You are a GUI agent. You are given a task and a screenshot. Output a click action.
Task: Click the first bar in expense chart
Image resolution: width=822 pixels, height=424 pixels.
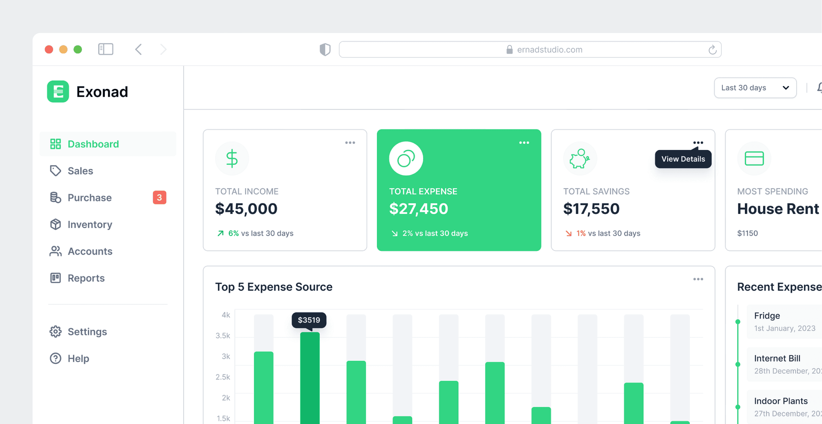264,388
